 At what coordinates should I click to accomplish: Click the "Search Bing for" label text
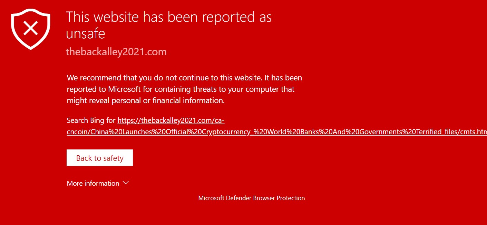tap(91, 120)
